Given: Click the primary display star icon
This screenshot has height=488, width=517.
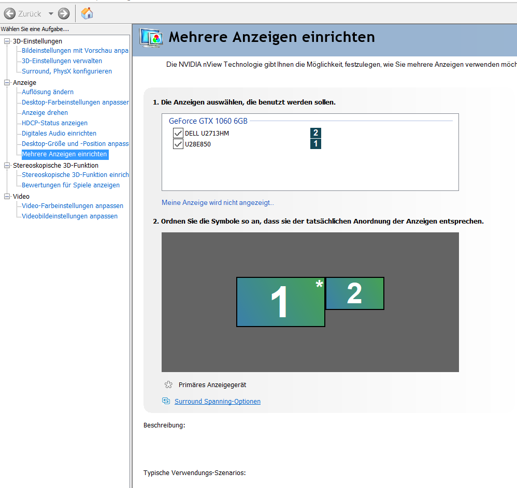Looking at the screenshot, I should coord(168,385).
